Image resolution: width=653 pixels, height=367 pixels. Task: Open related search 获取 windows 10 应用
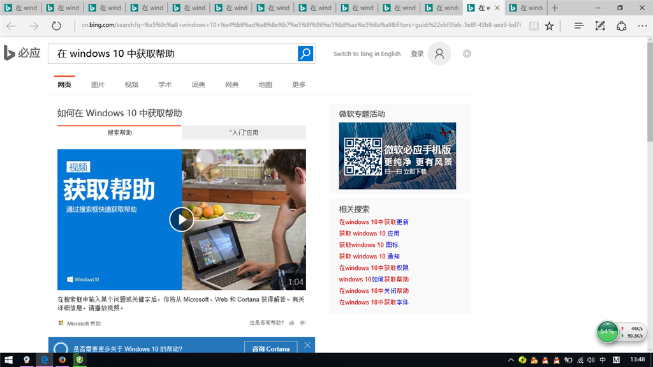coord(369,234)
